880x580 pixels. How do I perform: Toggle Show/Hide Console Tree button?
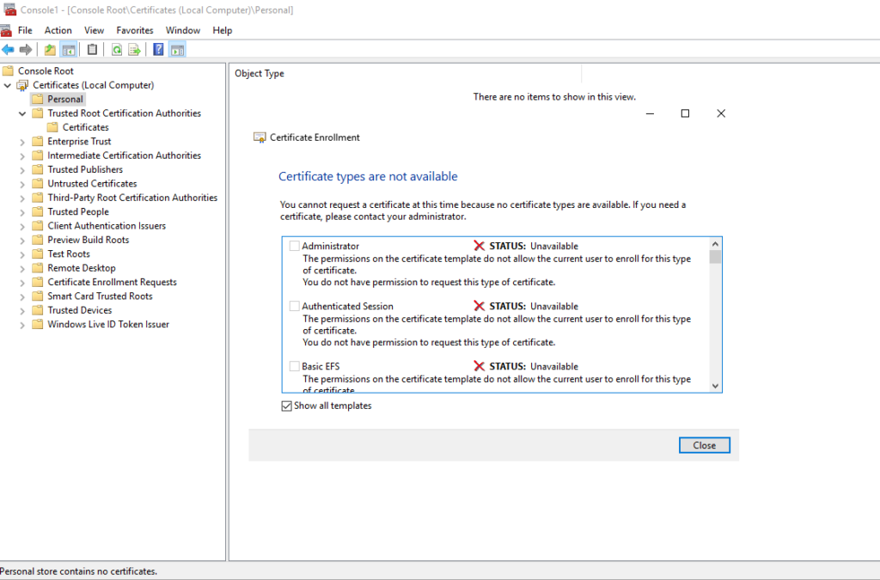(68, 50)
